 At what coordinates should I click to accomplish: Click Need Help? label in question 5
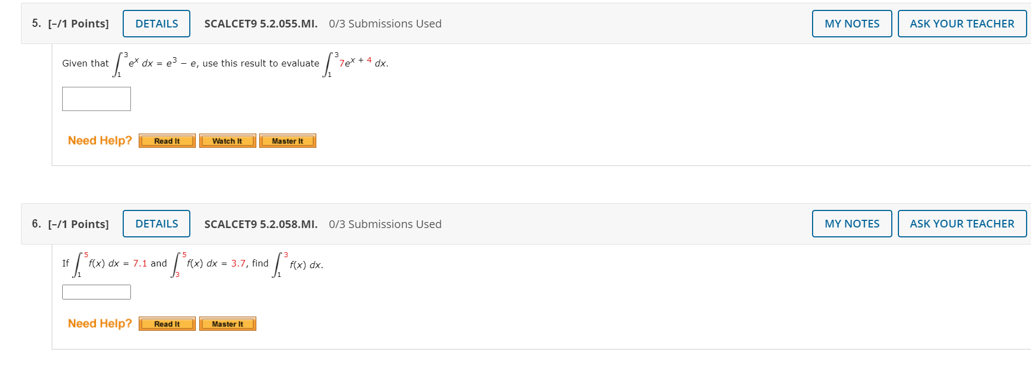100,141
